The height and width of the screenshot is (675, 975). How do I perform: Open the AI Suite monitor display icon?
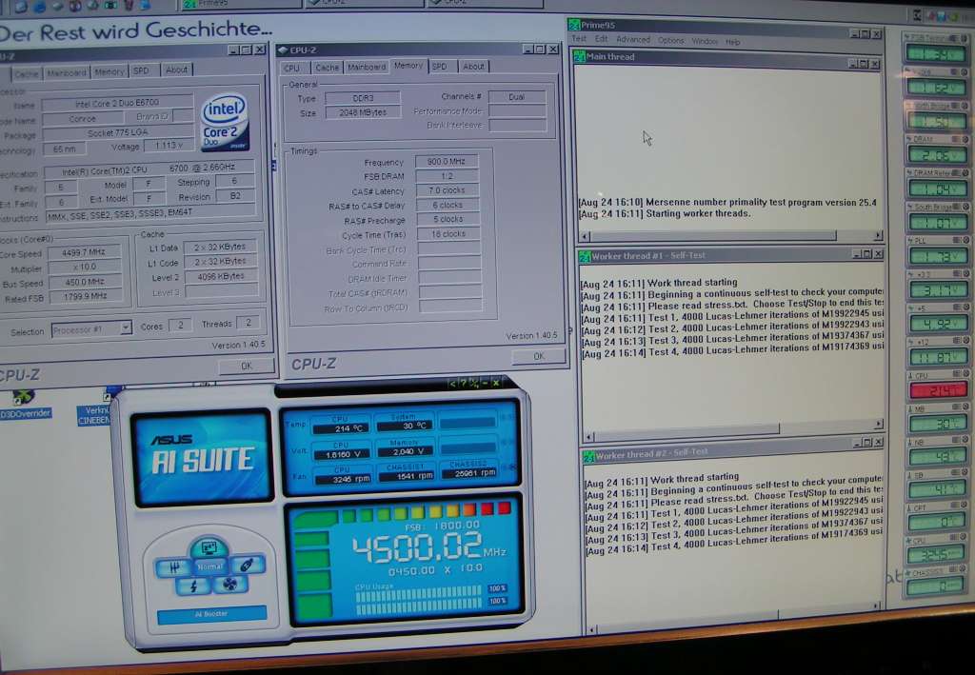(209, 547)
